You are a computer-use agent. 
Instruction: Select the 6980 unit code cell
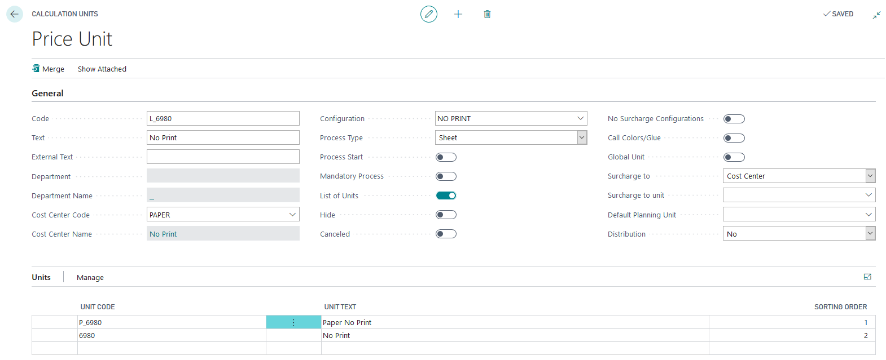(172, 335)
